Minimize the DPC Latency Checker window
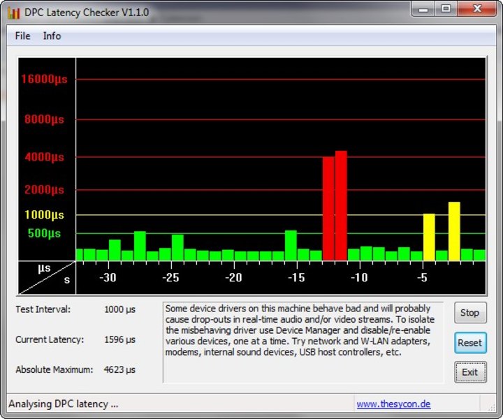The height and width of the screenshot is (419, 503). click(x=423, y=8)
